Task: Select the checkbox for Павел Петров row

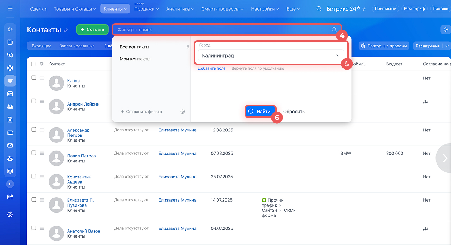Action: point(34,153)
